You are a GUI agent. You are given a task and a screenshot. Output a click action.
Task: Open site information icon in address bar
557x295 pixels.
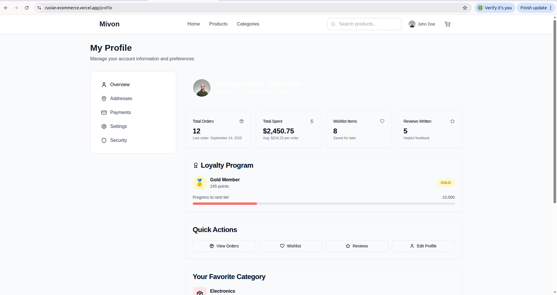pos(39,8)
